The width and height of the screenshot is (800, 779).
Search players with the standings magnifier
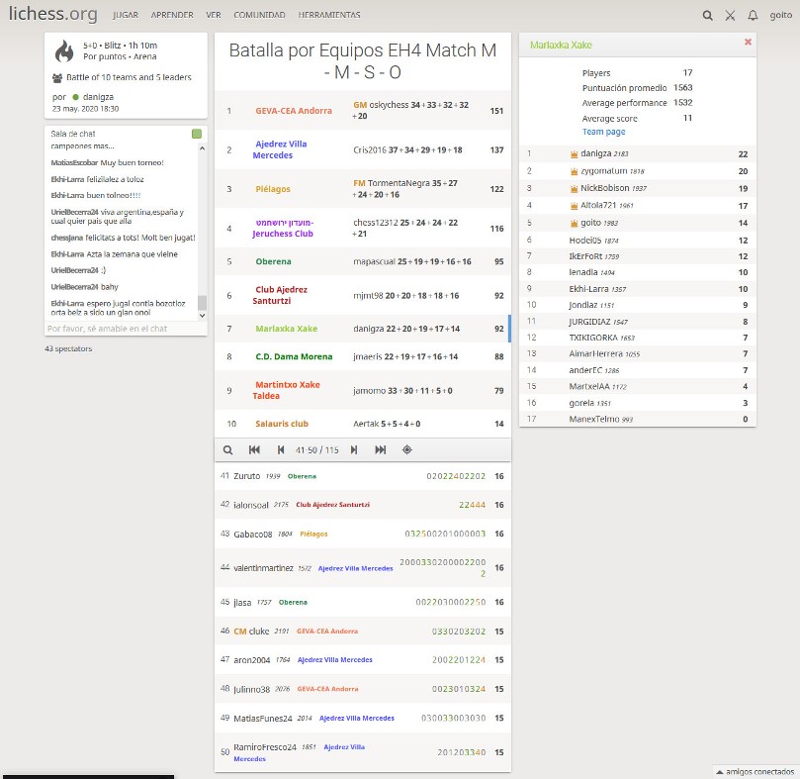coord(227,449)
